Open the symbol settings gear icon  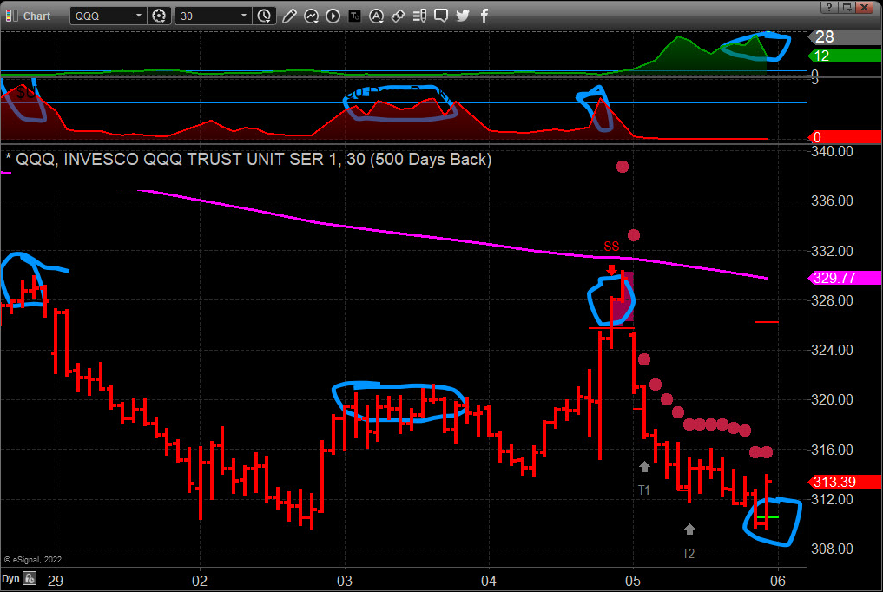pos(159,16)
